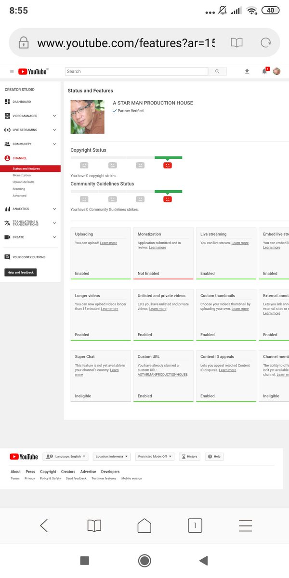Click the Copyright Status green smiley indicator
Viewport: 289px width, 578px height.
click(x=168, y=165)
